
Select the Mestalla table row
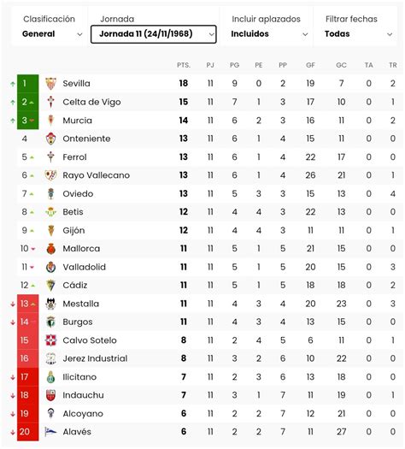(210, 304)
